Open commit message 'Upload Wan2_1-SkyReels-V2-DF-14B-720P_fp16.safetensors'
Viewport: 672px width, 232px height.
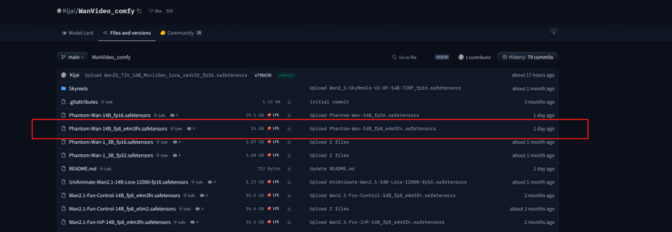click(x=385, y=88)
